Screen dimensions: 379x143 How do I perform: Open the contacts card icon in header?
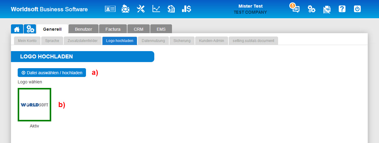coord(110,9)
